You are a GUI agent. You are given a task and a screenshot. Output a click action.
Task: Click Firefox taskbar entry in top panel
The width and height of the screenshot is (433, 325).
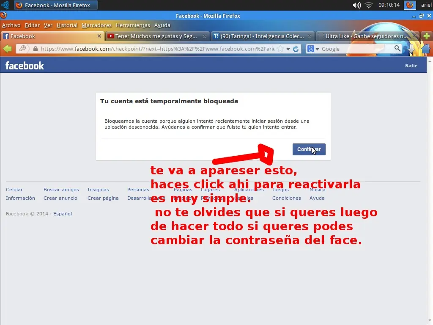click(x=55, y=5)
